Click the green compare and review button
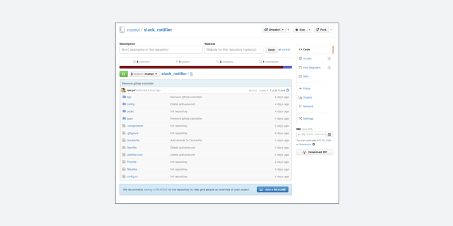The image size is (453, 226). pos(123,74)
